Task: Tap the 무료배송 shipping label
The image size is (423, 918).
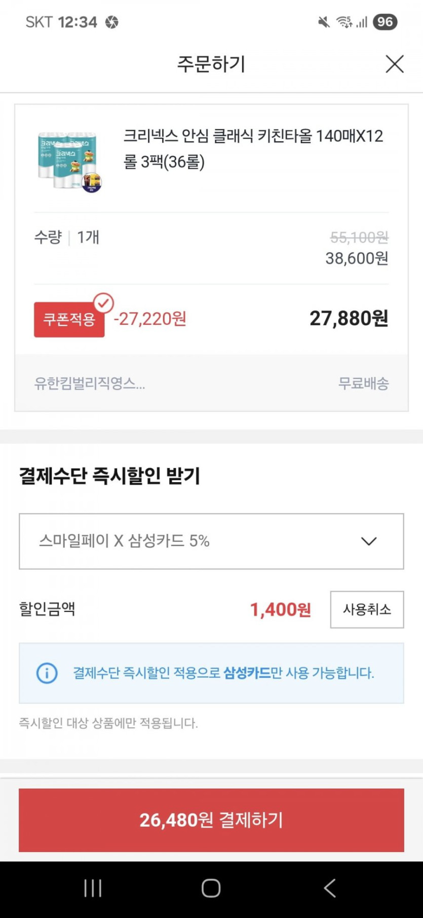Action: click(x=363, y=383)
